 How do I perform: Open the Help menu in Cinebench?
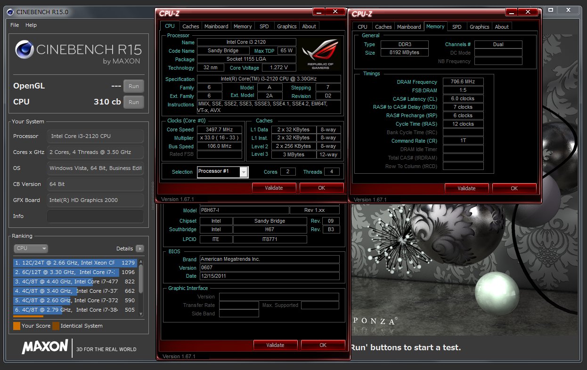[31, 25]
